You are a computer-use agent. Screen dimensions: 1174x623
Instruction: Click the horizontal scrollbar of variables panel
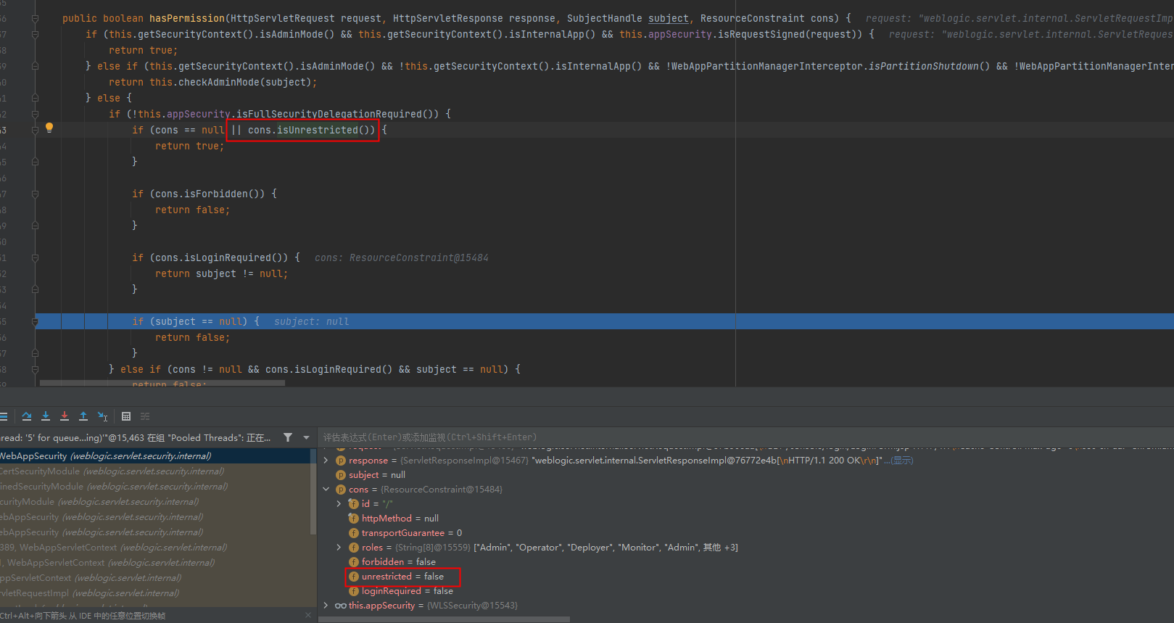pyautogui.click(x=444, y=619)
